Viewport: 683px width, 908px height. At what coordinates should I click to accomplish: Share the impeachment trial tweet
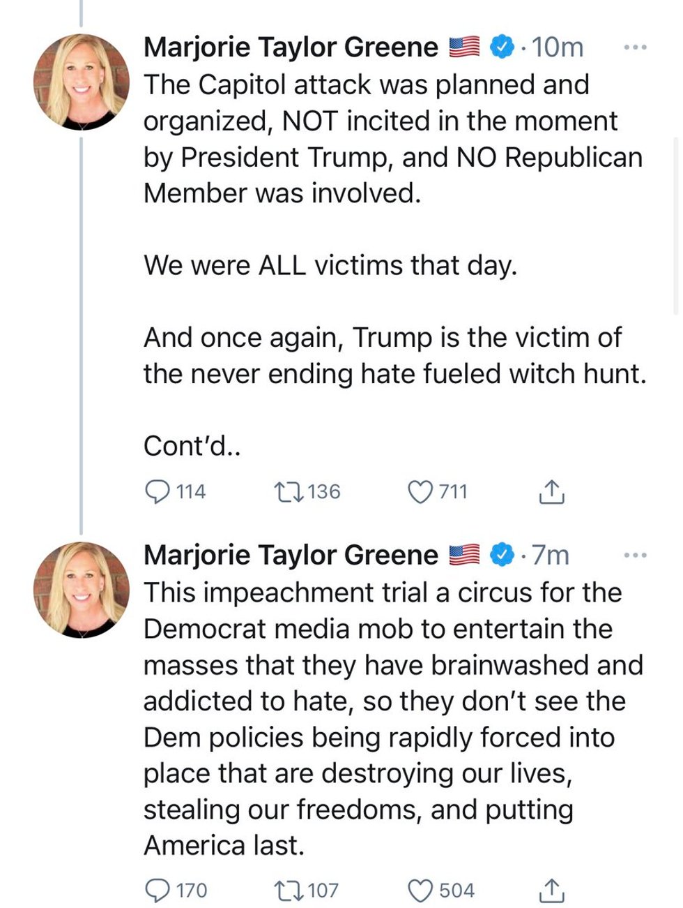pyautogui.click(x=551, y=890)
